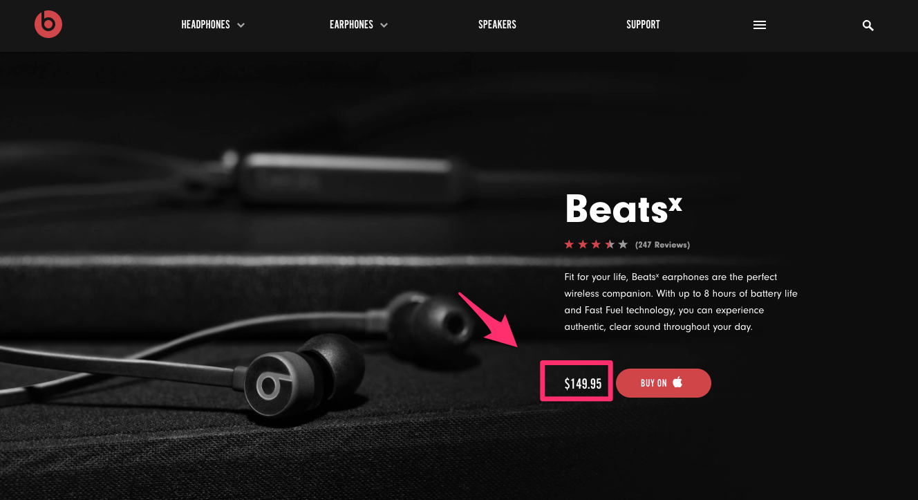918x500 pixels.
Task: Click the Beats logo in the header
Action: pyautogui.click(x=48, y=24)
